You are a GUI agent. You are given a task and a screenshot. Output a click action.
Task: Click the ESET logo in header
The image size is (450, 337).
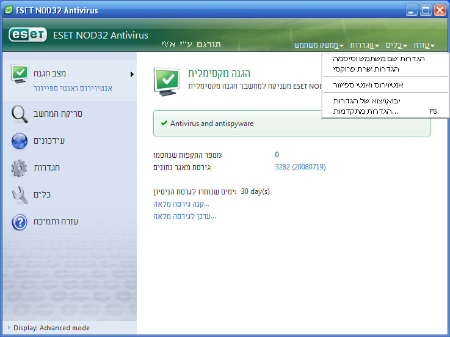click(28, 35)
